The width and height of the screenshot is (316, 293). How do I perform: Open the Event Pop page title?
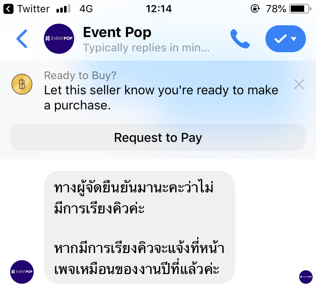coord(117,32)
